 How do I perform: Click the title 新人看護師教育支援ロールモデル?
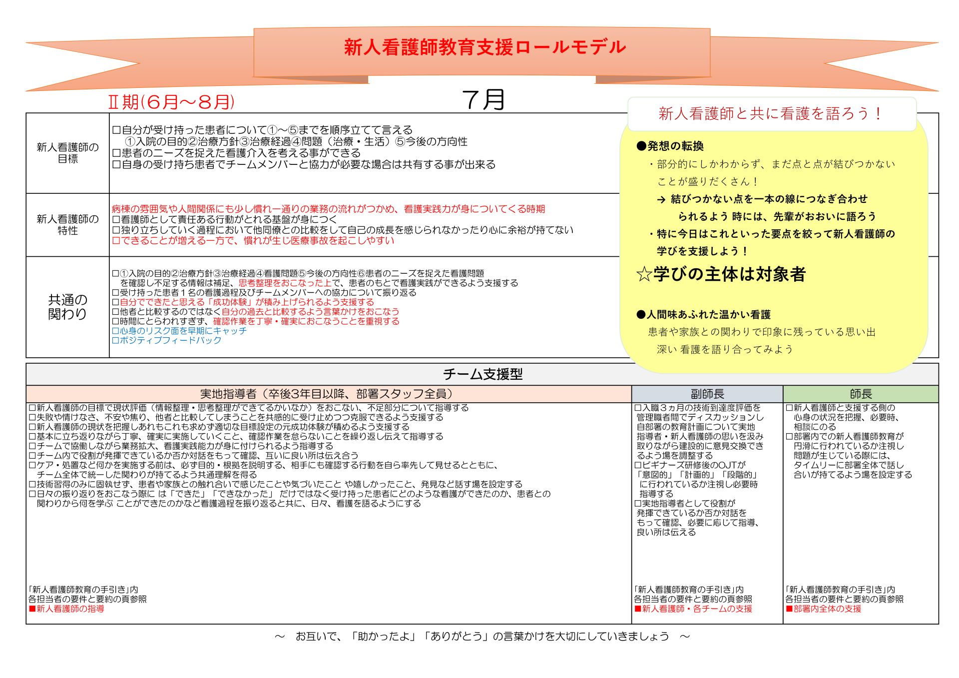pos(484,47)
